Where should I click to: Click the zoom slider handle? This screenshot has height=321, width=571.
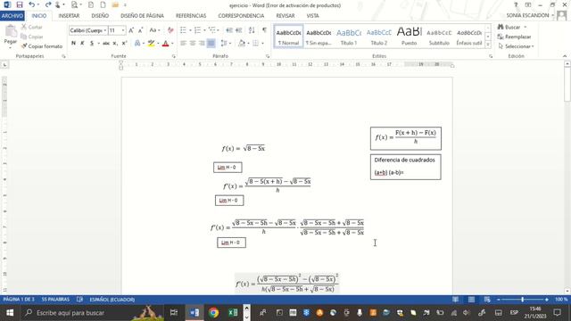tap(522, 300)
